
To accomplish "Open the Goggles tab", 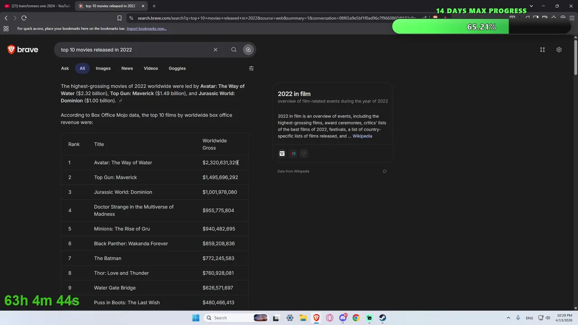I will 177,68.
